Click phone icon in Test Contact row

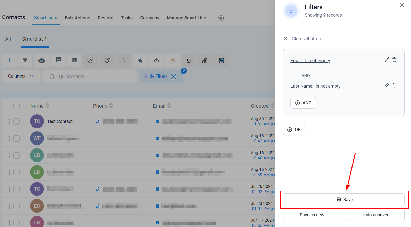98,121
